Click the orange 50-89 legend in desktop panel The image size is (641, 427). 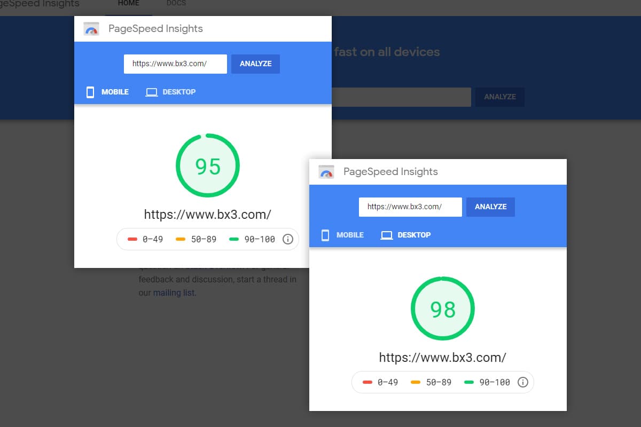click(431, 382)
